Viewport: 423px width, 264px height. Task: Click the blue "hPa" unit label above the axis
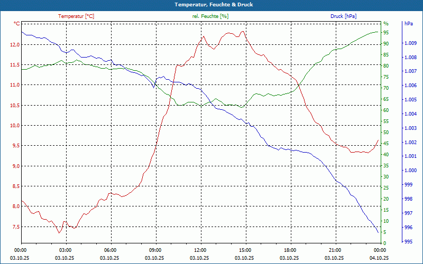click(x=409, y=24)
